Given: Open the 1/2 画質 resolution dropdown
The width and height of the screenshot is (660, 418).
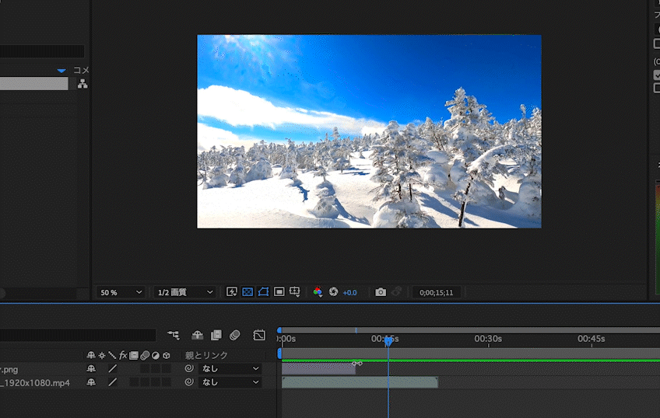Looking at the screenshot, I should click(185, 292).
